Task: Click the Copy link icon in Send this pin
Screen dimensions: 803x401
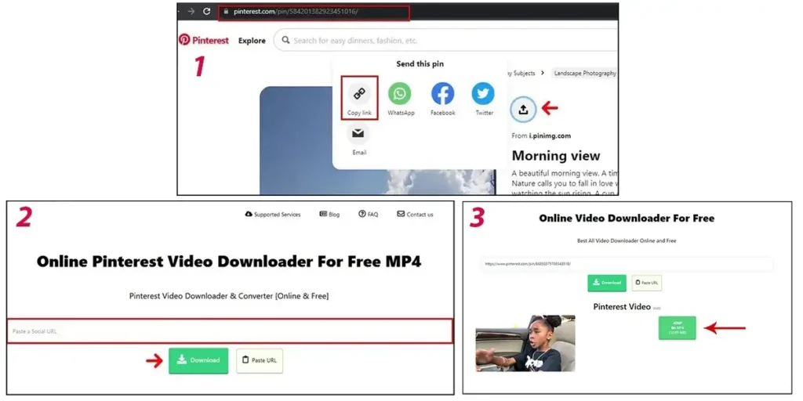Action: click(x=359, y=94)
